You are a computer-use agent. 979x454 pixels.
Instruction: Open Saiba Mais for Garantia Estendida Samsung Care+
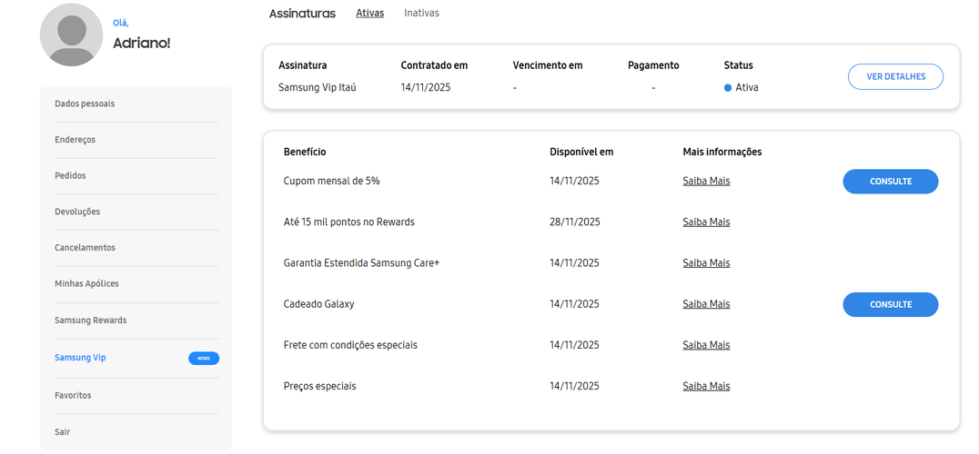tap(706, 263)
